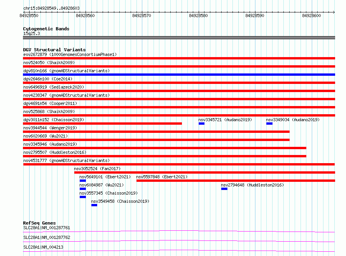The image size is (346, 256).
Task: Click the nsv3349034 (Audano2019) blue variant bar
Action: (269, 124)
